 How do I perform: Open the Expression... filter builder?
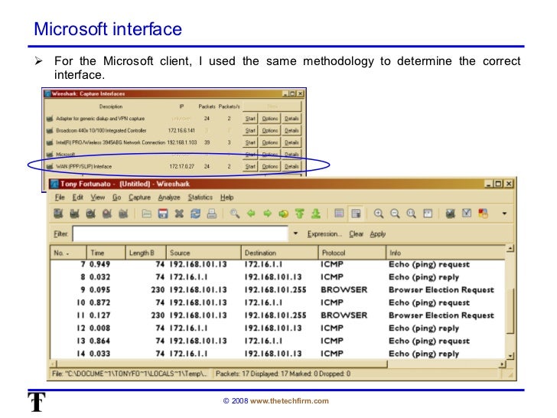click(324, 234)
